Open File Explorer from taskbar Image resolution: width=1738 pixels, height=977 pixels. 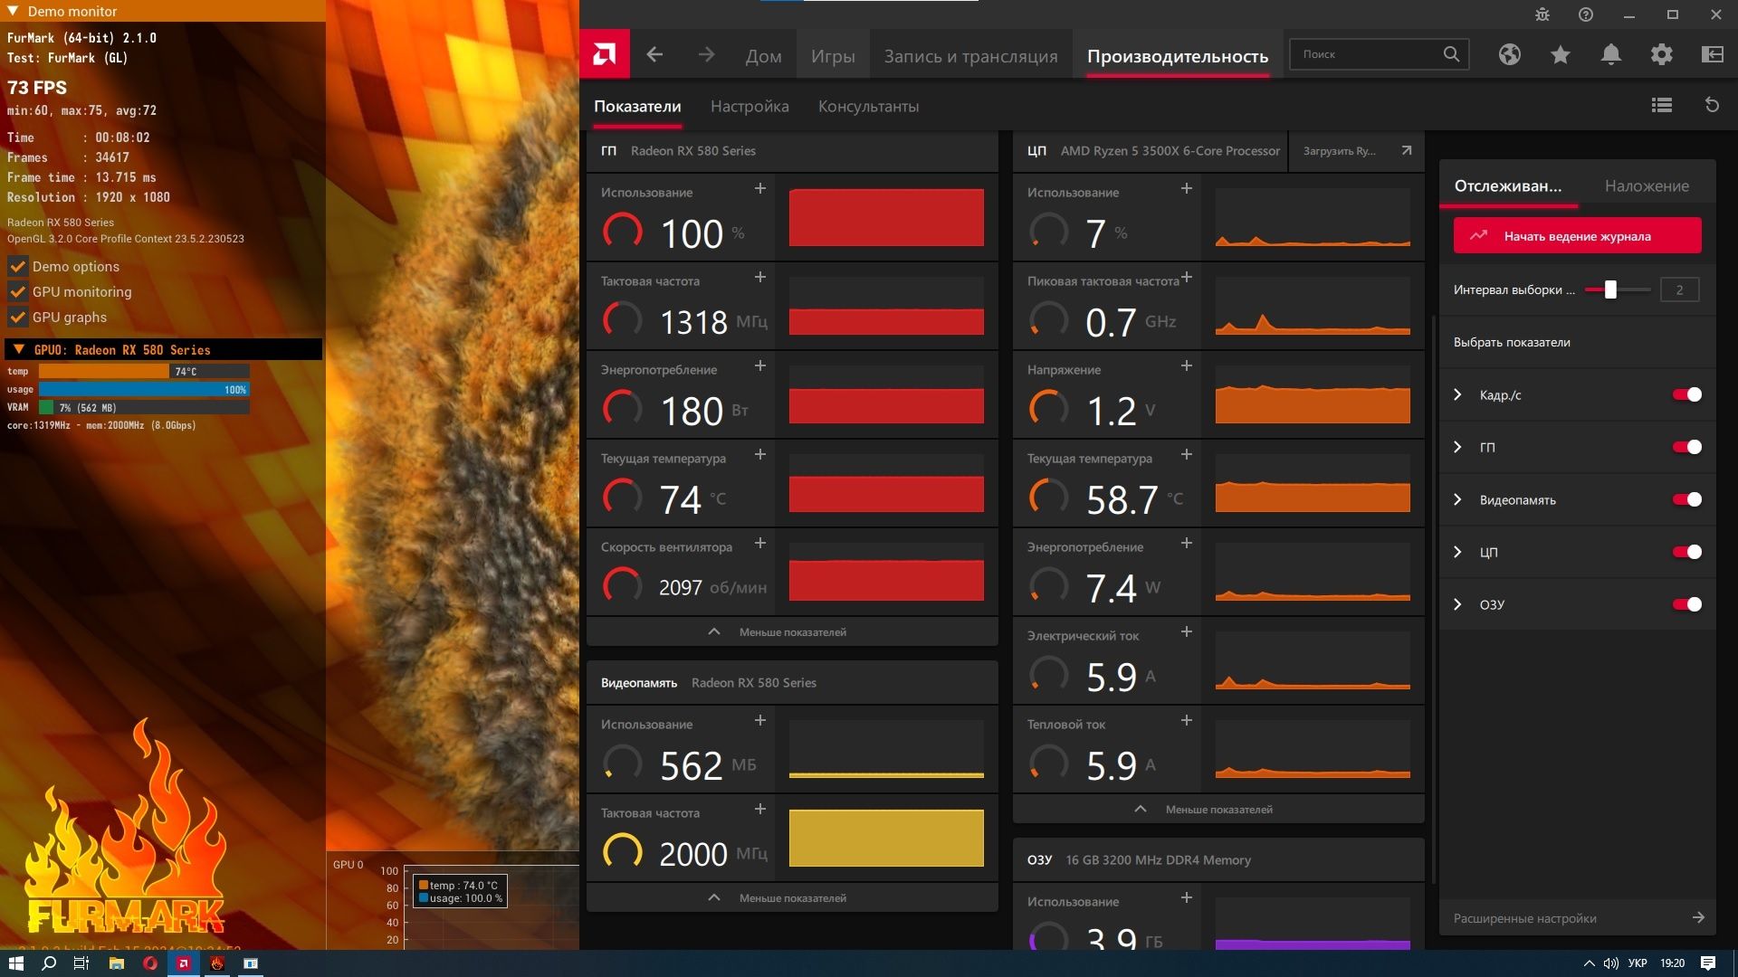point(116,963)
